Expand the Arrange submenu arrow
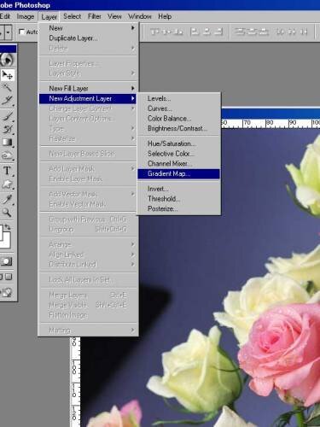Screen dimensions: 320x427 (x=133, y=244)
